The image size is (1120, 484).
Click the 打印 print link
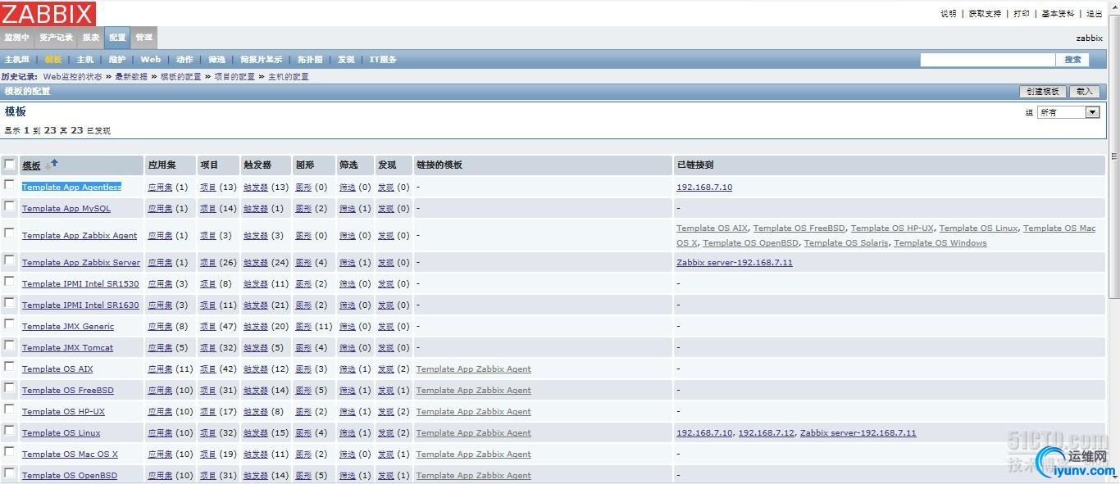click(x=1022, y=14)
